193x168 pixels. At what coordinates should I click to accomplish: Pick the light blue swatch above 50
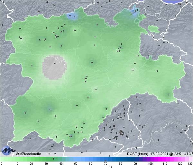click(x=76, y=159)
